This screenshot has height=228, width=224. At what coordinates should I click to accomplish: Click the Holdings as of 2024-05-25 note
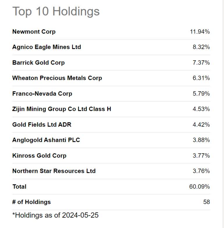pos(55,215)
